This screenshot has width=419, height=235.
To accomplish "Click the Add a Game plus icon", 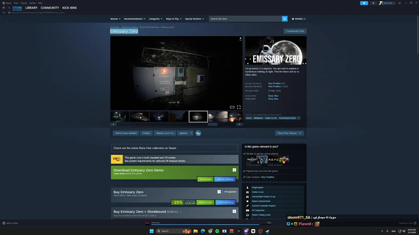I will pos(4,223).
